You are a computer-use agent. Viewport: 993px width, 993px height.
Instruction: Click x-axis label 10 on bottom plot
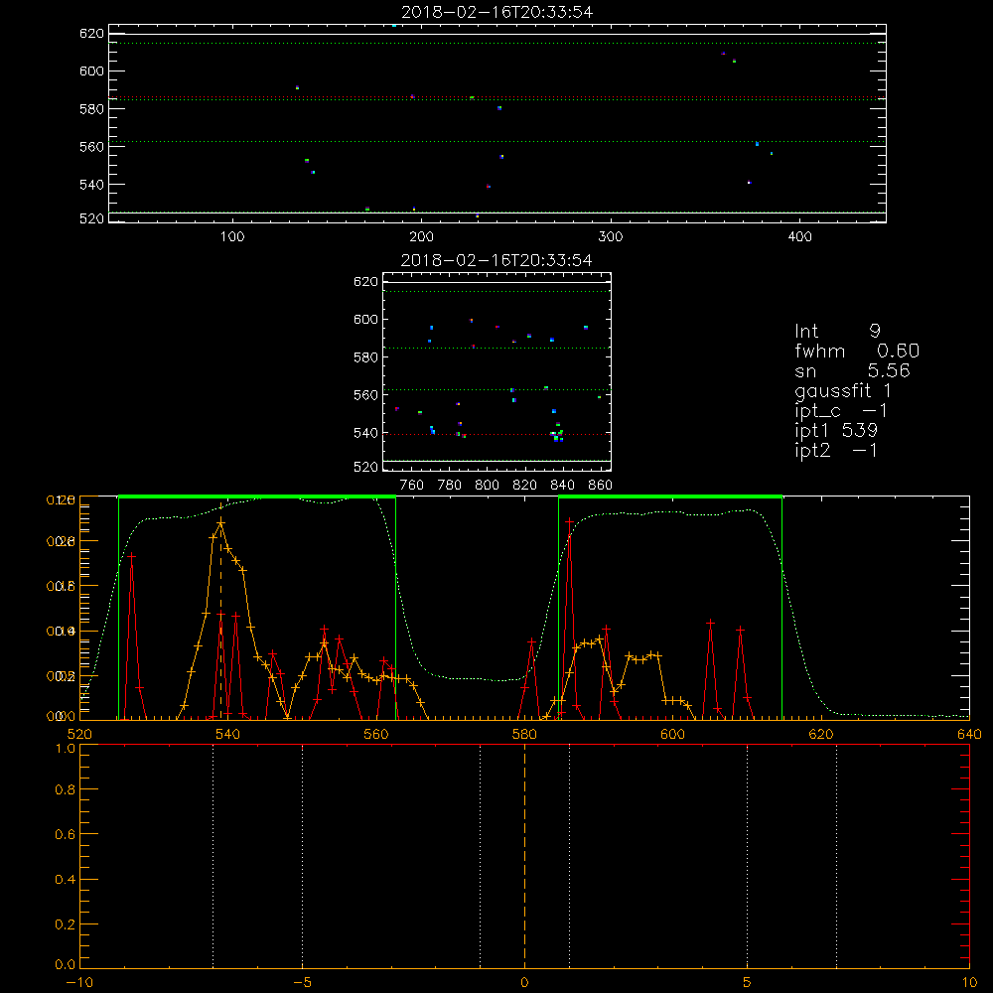point(969,983)
